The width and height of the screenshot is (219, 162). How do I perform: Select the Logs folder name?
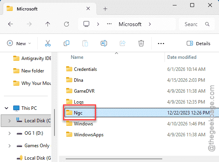click(x=79, y=102)
